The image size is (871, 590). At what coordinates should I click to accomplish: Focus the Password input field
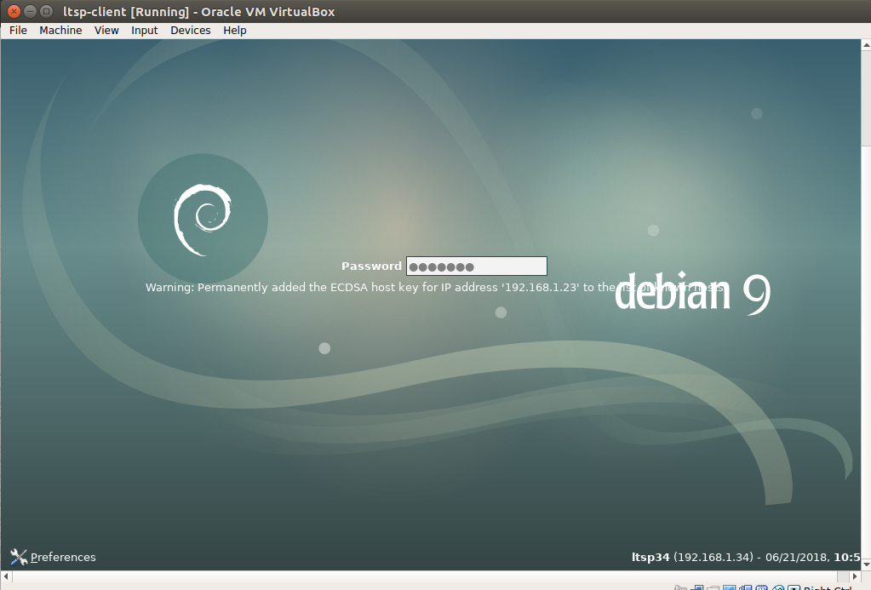coord(477,266)
